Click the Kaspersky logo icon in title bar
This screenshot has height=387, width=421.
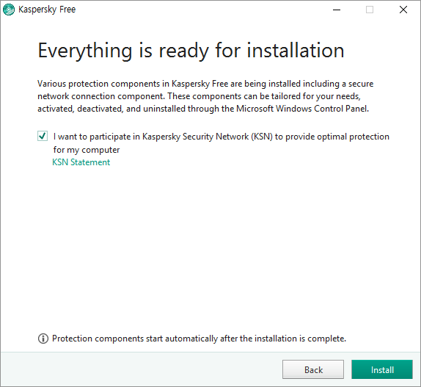tap(9, 10)
